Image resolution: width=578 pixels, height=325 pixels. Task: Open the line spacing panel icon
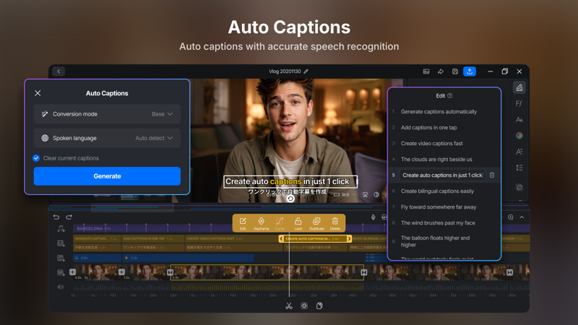click(519, 168)
